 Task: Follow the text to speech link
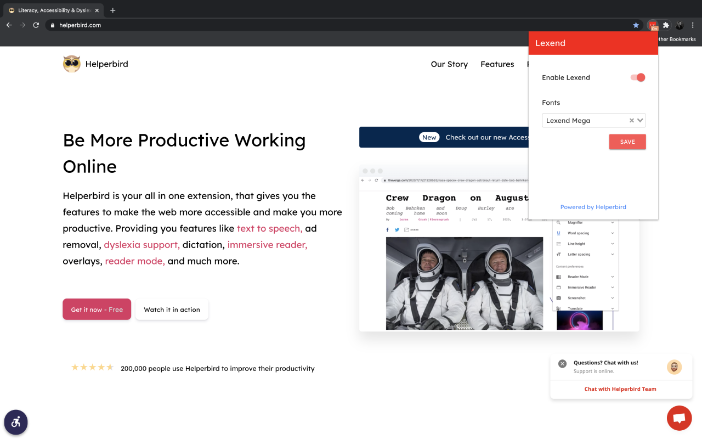(x=269, y=228)
